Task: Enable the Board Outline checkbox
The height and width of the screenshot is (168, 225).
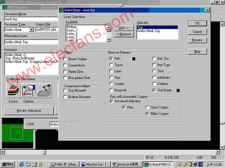Action: (x=65, y=59)
